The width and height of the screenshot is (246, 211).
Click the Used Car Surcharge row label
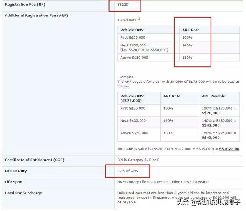pyautogui.click(x=23, y=193)
